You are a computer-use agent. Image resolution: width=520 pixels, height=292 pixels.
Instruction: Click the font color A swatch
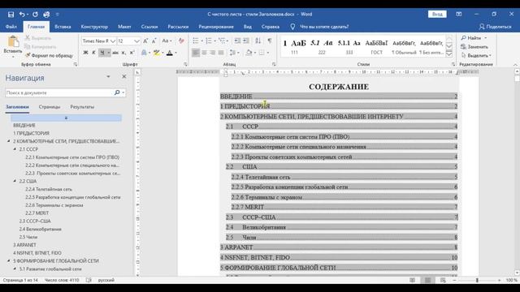(170, 53)
